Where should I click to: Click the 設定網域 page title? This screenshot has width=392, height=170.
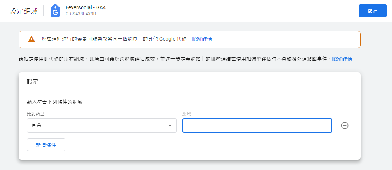click(x=24, y=11)
